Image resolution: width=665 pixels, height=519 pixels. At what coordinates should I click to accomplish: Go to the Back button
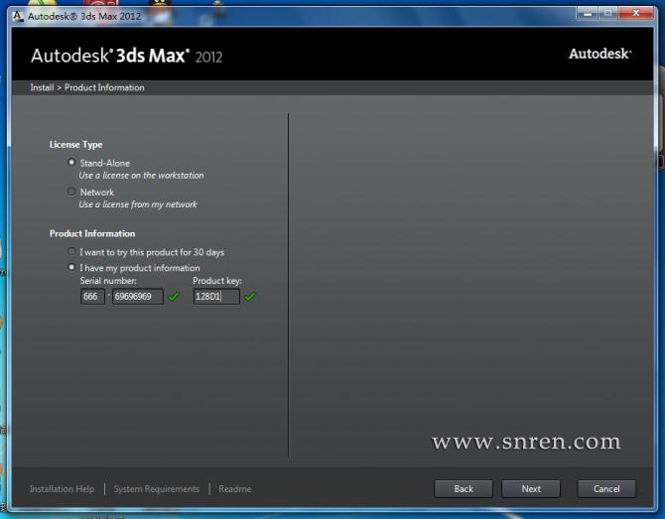464,489
